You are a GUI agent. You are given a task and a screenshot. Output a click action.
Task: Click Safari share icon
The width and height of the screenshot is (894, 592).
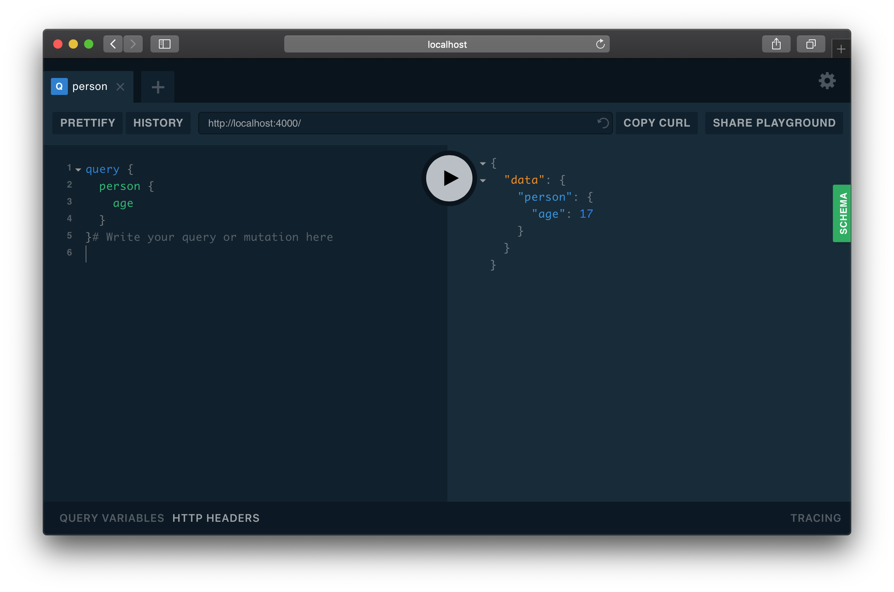click(x=776, y=44)
